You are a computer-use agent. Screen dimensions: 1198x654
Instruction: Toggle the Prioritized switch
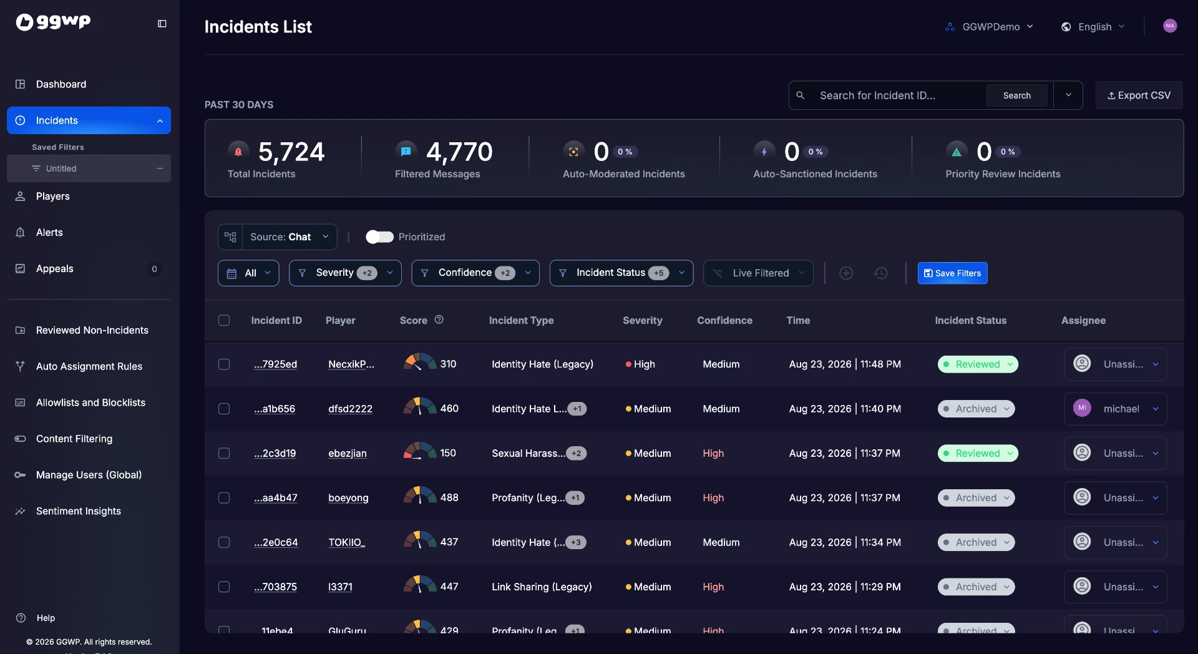(379, 237)
